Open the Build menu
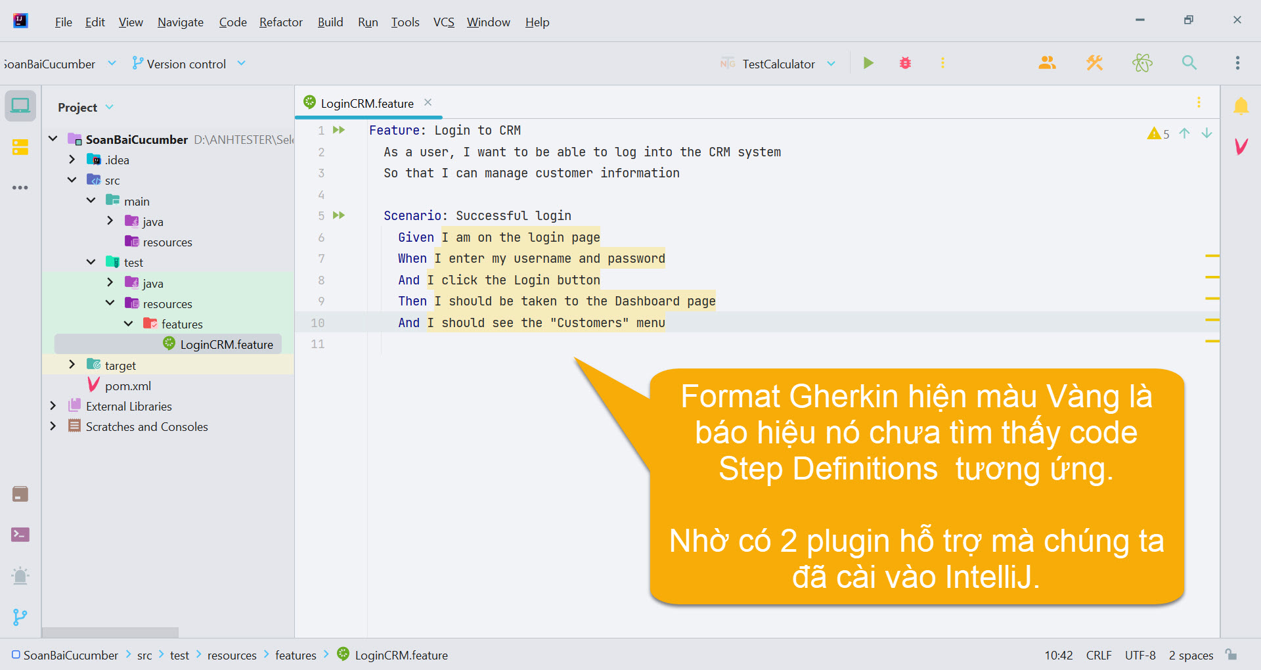Image resolution: width=1261 pixels, height=670 pixels. (330, 22)
